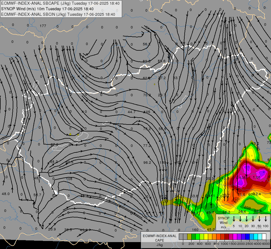Click the 20 m/s wind arrow in legend
Image resolution: width=271 pixels, height=249 pixels.
[247, 219]
